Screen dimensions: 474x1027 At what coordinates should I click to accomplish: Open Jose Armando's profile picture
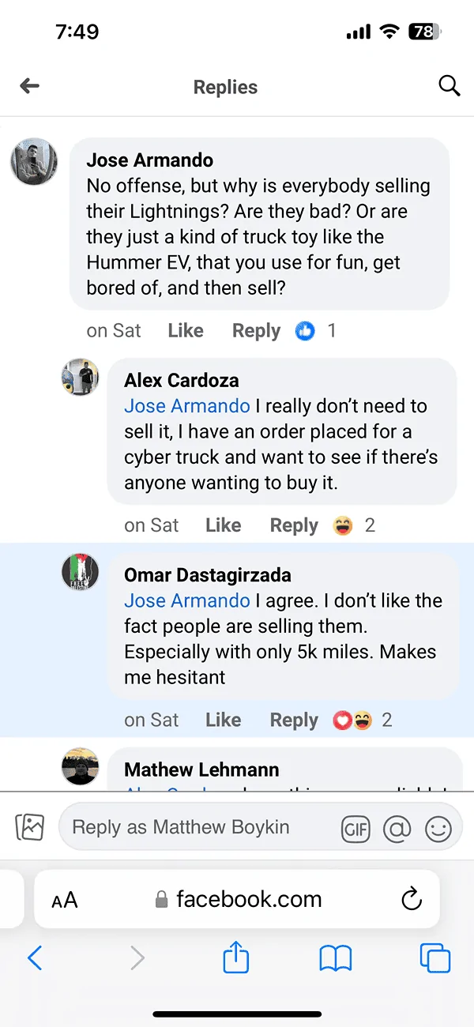(33, 162)
